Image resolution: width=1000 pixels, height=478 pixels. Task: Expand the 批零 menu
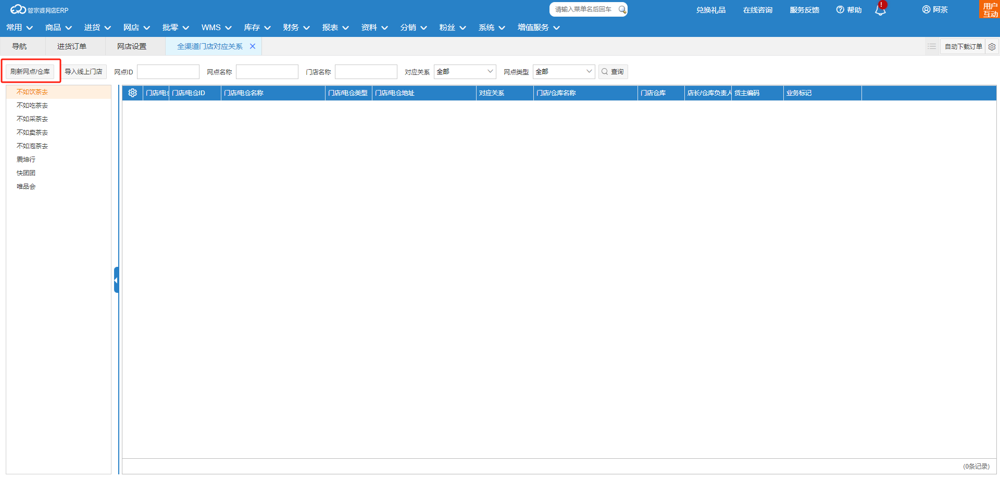click(176, 28)
